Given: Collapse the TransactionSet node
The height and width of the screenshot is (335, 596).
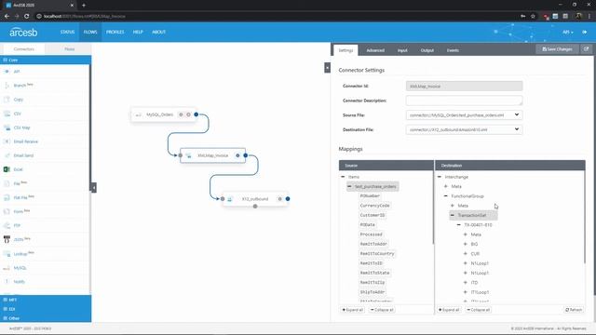Looking at the screenshot, I should [453, 215].
